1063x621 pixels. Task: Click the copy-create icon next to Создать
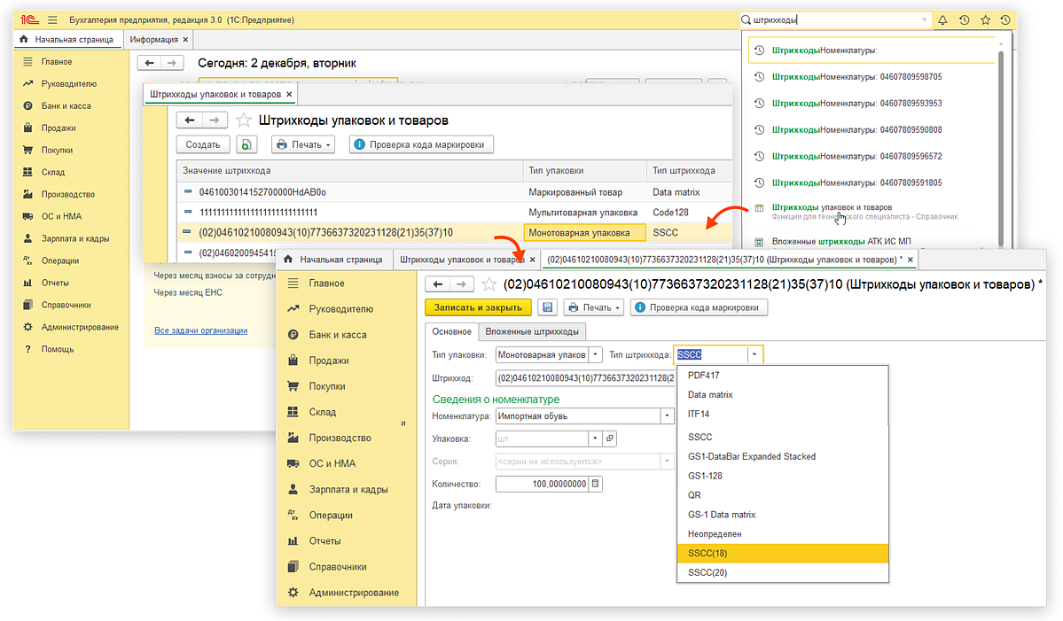pos(246,145)
